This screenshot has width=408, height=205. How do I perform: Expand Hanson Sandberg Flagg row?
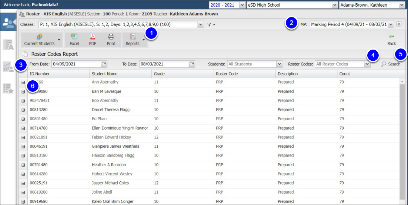23,155
